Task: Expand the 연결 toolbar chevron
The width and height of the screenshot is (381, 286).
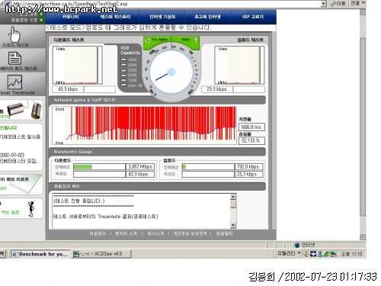Action: coord(363,3)
